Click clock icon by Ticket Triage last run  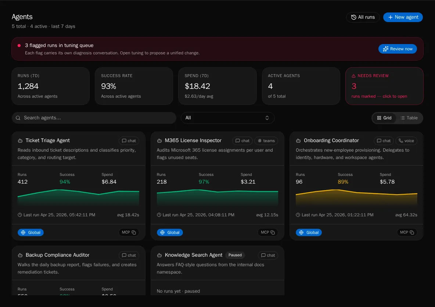click(20, 215)
